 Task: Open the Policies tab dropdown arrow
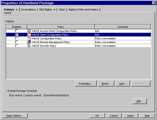(17, 10)
